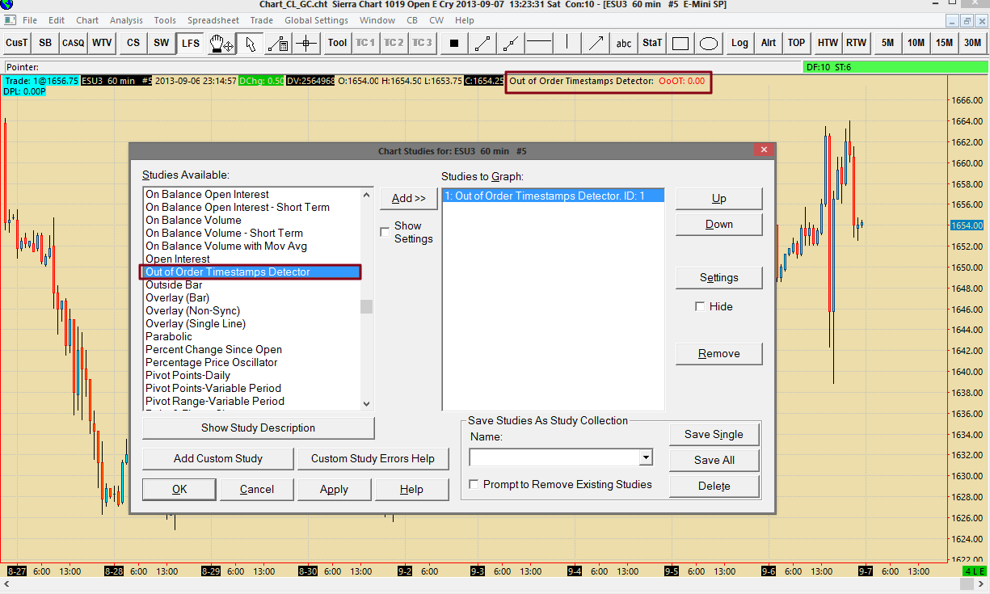Viewport: 990px width, 594px height.
Task: Select the vertical line tool
Action: [567, 43]
